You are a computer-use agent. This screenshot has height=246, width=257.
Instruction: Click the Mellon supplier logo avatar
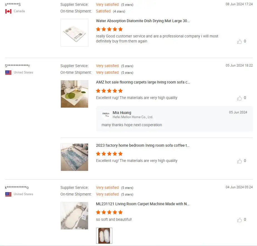point(106,115)
